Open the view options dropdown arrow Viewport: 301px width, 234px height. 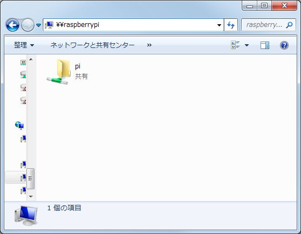point(247,45)
